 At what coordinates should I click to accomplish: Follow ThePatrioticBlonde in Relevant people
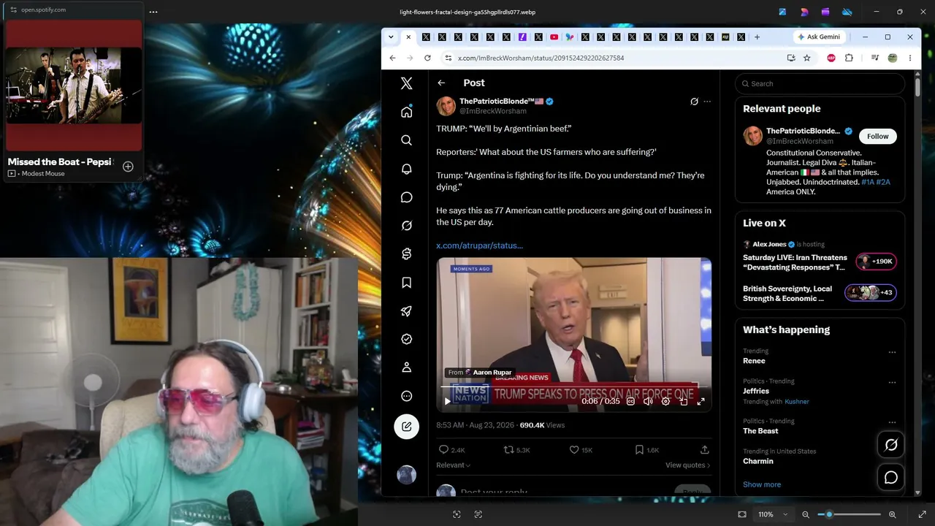tap(878, 136)
